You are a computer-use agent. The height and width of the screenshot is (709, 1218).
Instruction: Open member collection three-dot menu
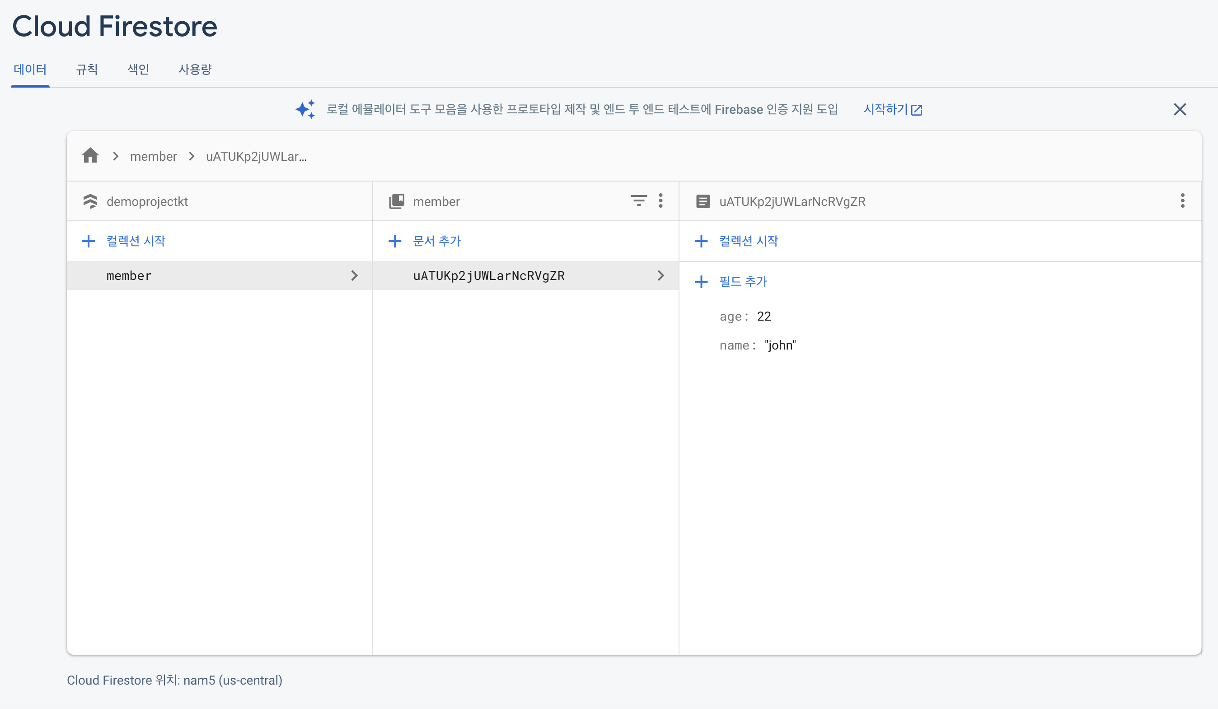point(660,201)
